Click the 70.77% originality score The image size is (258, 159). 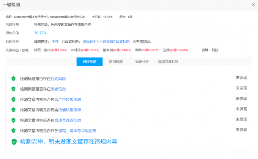[x=41, y=33]
